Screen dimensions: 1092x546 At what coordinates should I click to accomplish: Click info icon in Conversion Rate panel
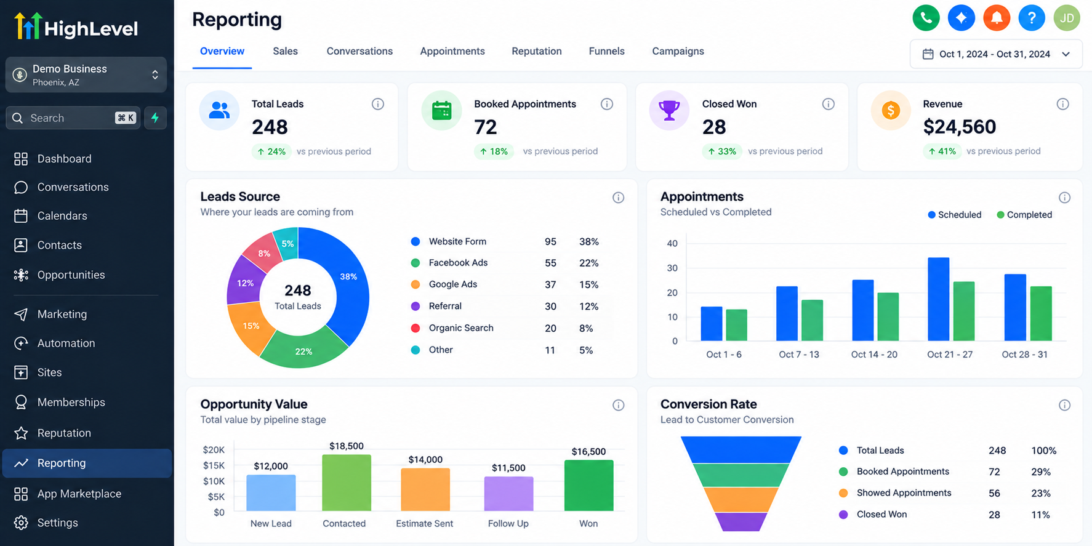click(1064, 405)
